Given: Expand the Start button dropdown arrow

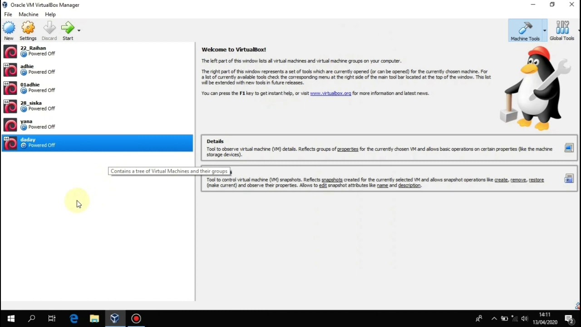Looking at the screenshot, I should click(x=79, y=30).
